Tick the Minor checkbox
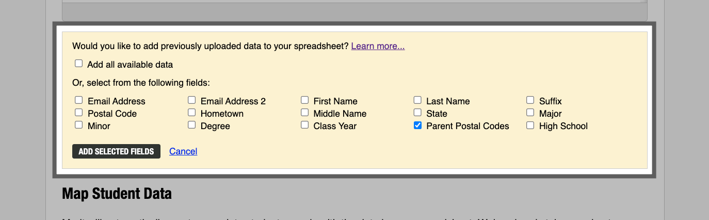 (79, 125)
